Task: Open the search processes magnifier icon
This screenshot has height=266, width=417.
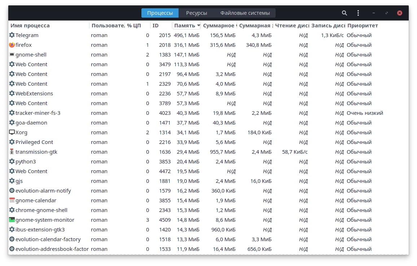Action: tap(344, 13)
